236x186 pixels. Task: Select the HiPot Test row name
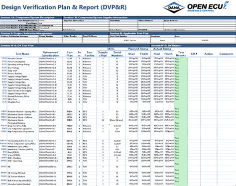coord(12,99)
